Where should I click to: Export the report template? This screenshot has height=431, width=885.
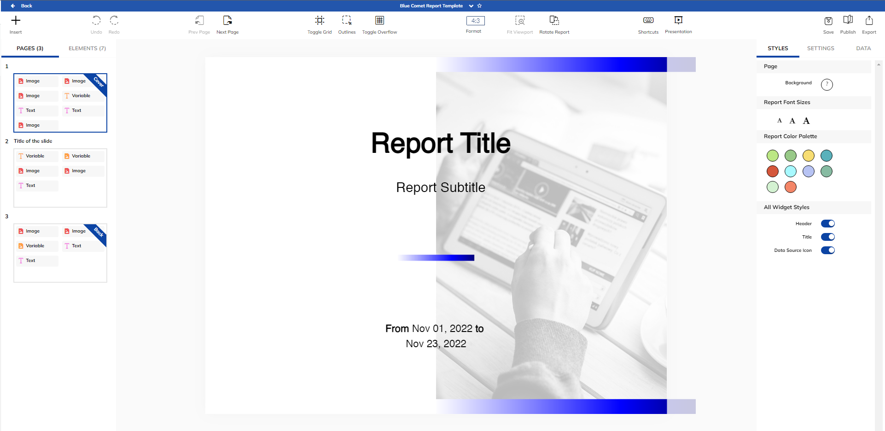pos(868,23)
